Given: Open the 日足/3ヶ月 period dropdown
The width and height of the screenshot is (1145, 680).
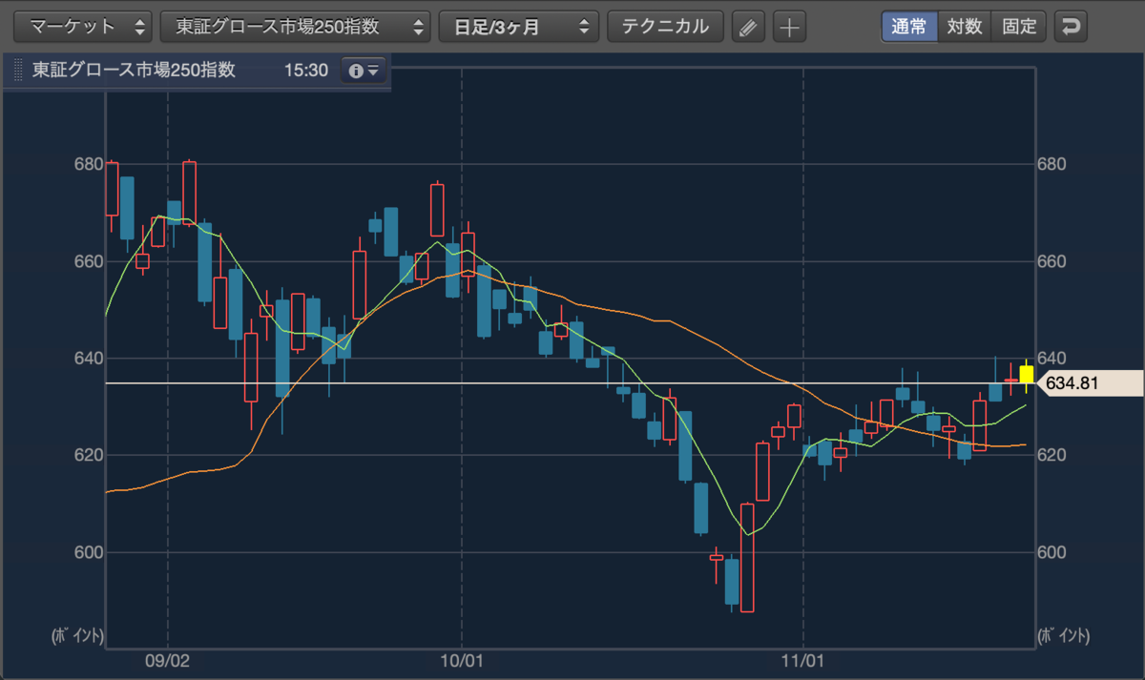Looking at the screenshot, I should [x=519, y=27].
